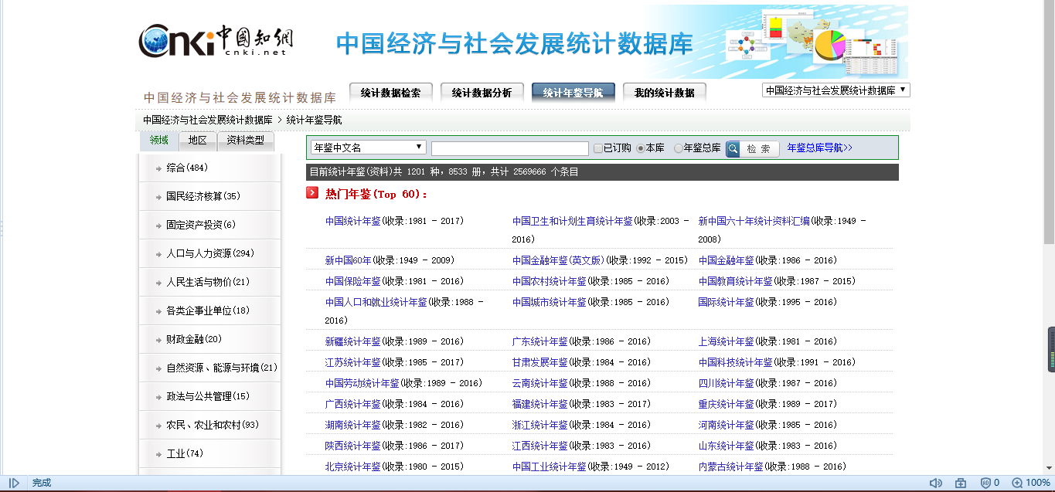Open the 内蒙古统计年鉴 link
The height and width of the screenshot is (492, 1055).
pyautogui.click(x=731, y=467)
